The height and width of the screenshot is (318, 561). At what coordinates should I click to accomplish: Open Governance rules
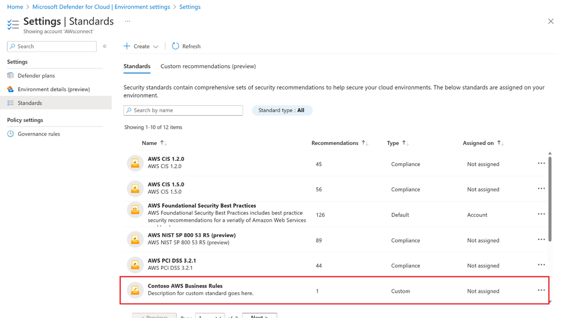39,134
